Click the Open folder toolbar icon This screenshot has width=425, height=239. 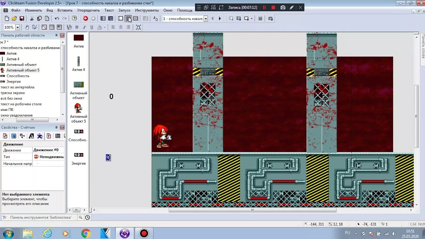tap(14, 19)
